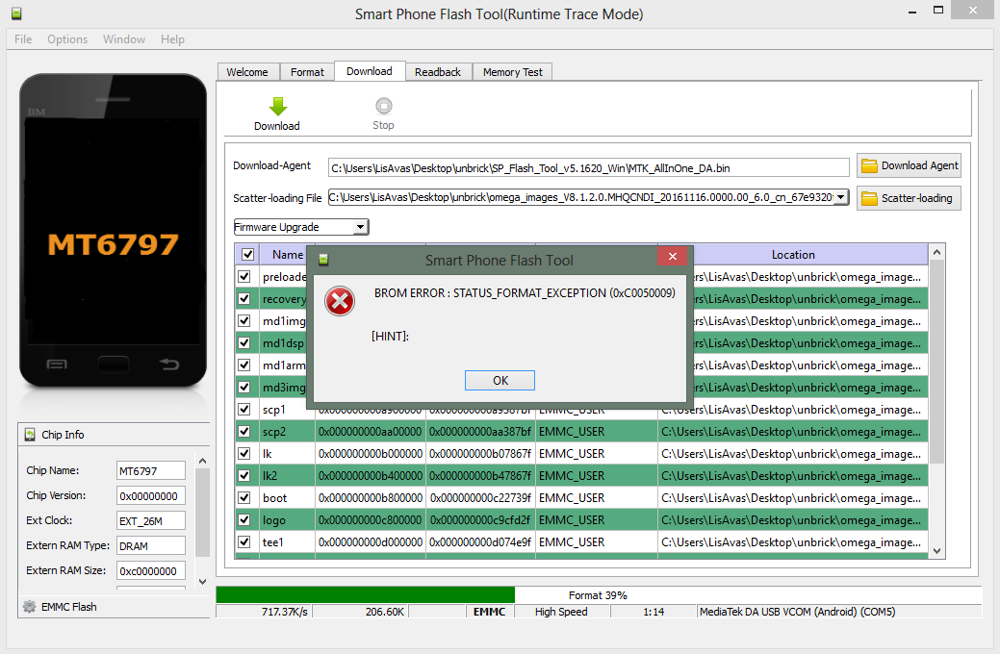This screenshot has height=654, width=1000.
Task: Open the Options menu
Action: pyautogui.click(x=67, y=39)
